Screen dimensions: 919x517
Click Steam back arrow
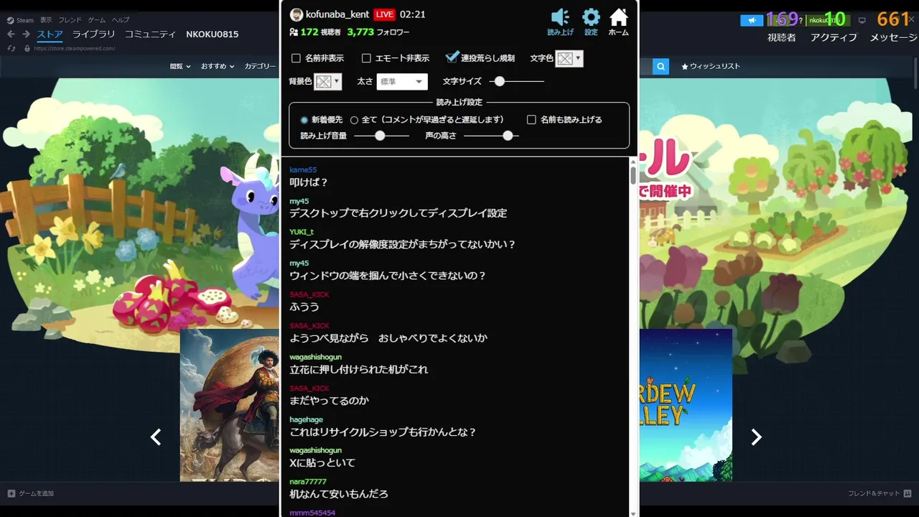tap(11, 34)
